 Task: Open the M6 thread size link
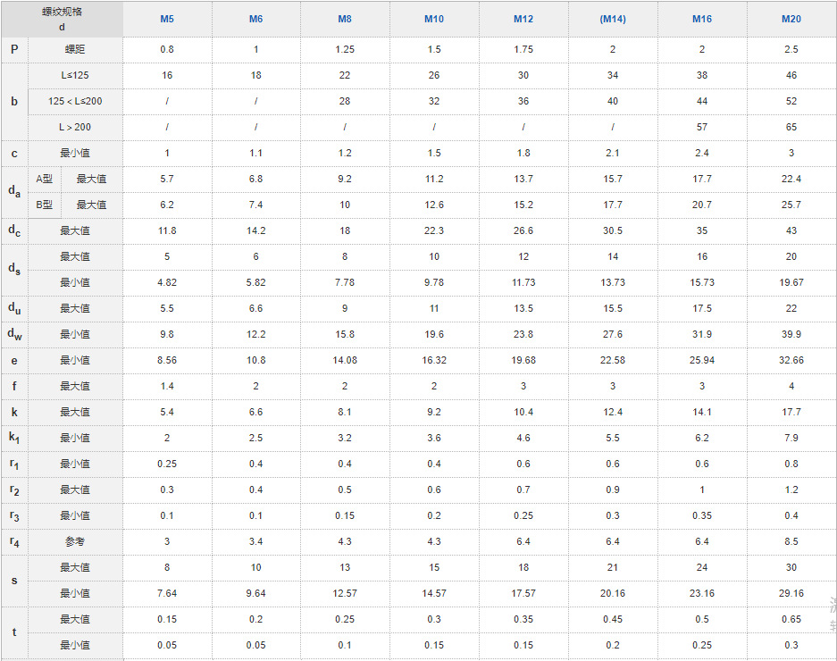tap(256, 19)
